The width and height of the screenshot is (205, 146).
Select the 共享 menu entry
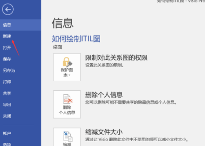point(20,93)
